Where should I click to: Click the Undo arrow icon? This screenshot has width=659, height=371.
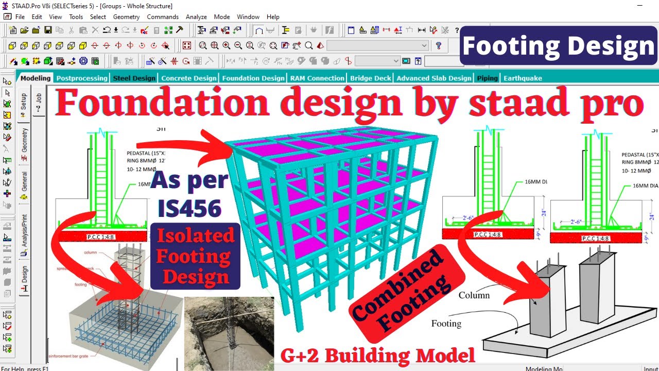point(107,30)
